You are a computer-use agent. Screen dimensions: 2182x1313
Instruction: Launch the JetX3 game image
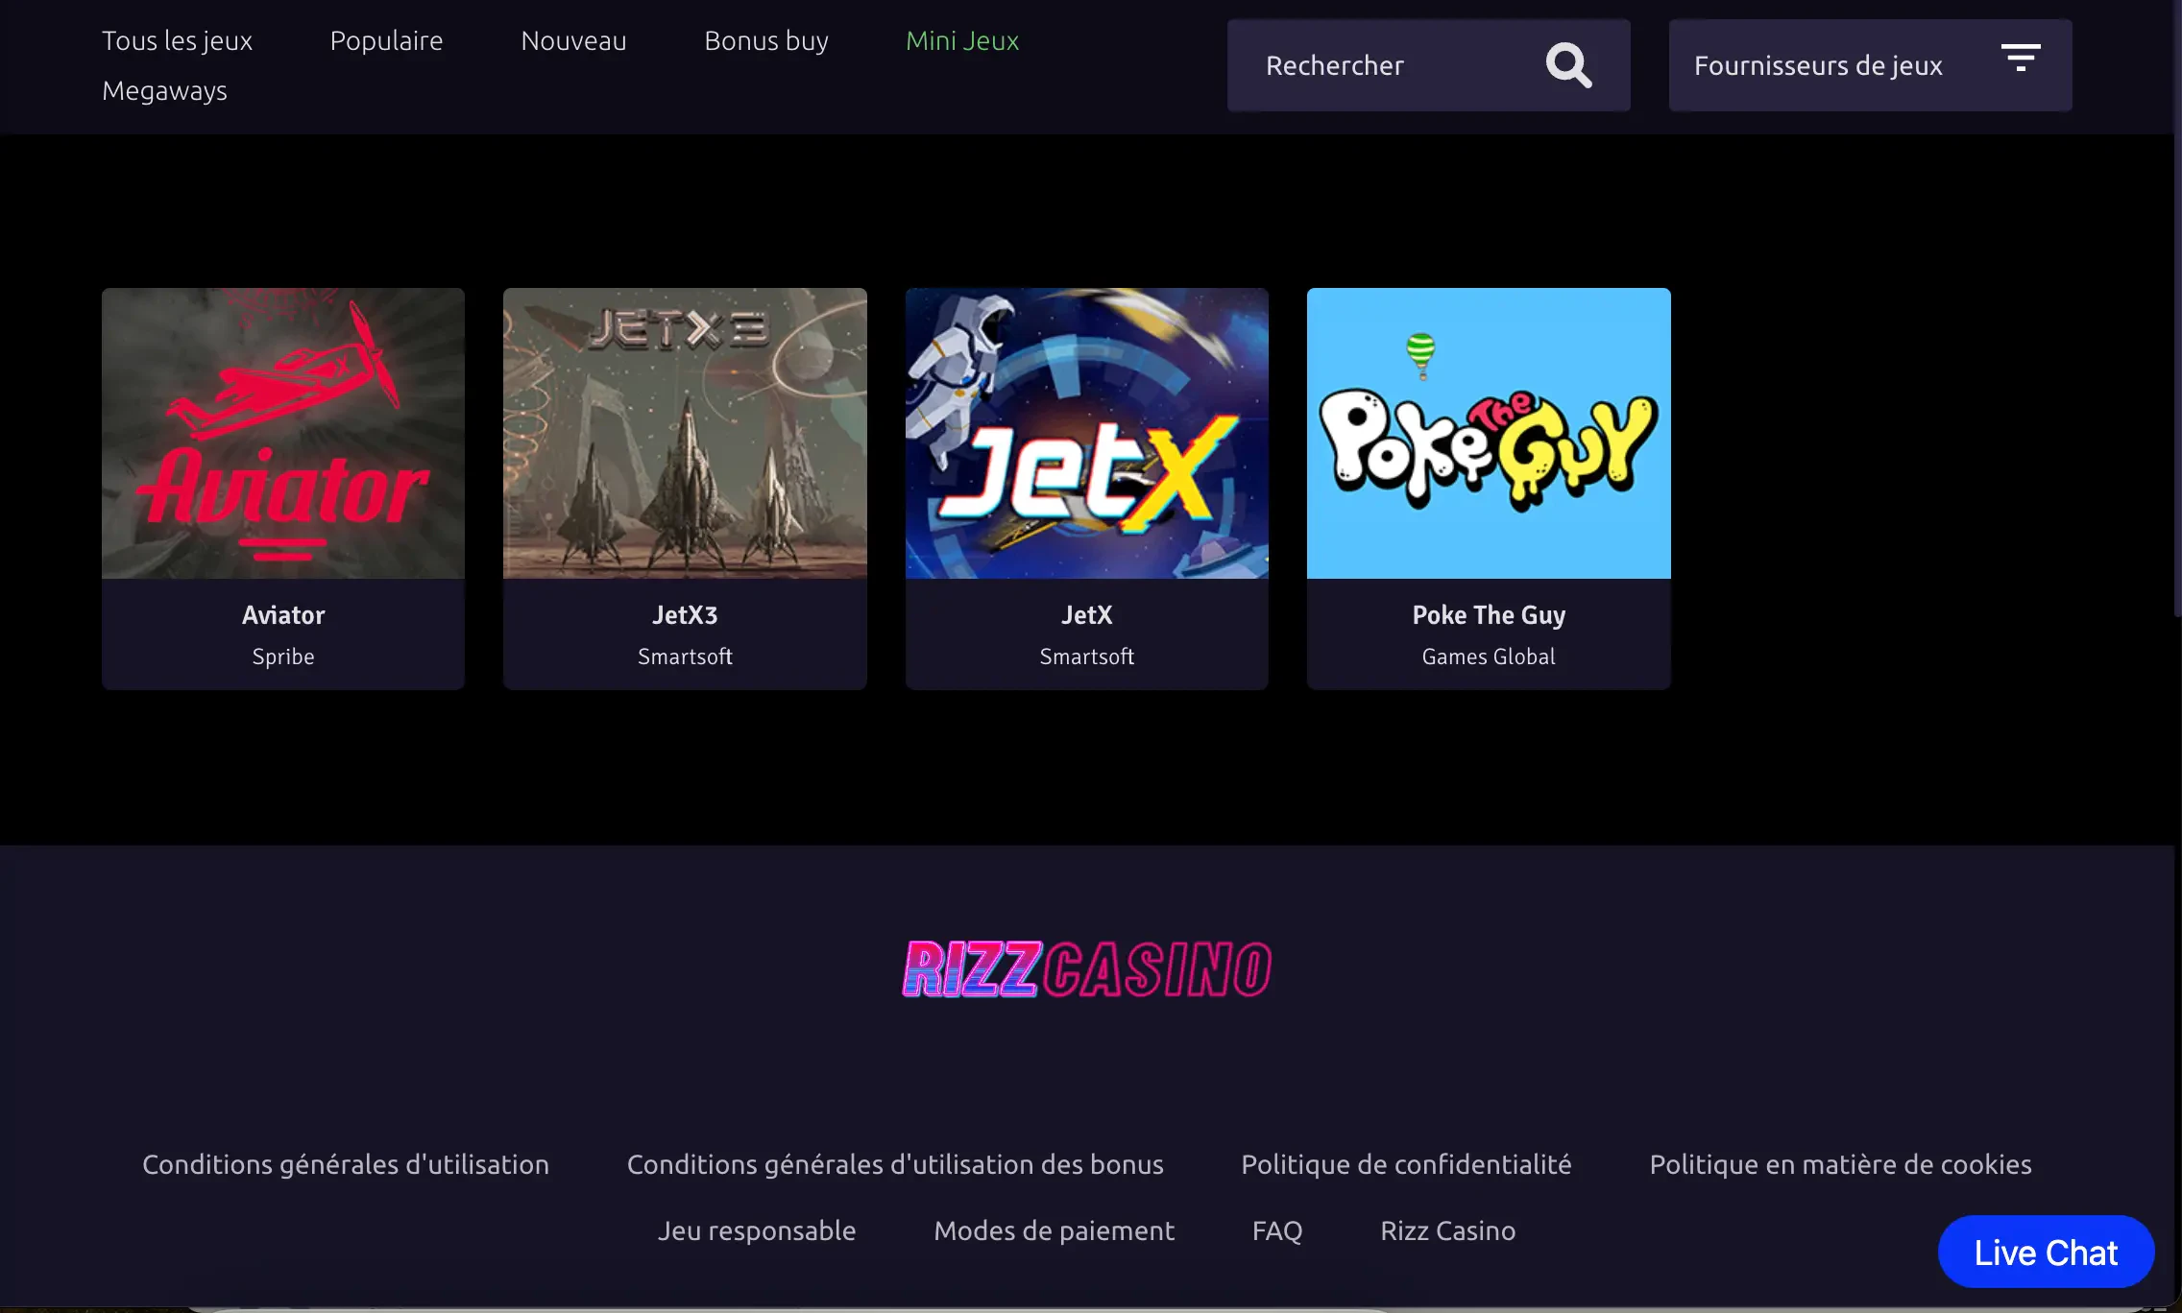click(685, 433)
